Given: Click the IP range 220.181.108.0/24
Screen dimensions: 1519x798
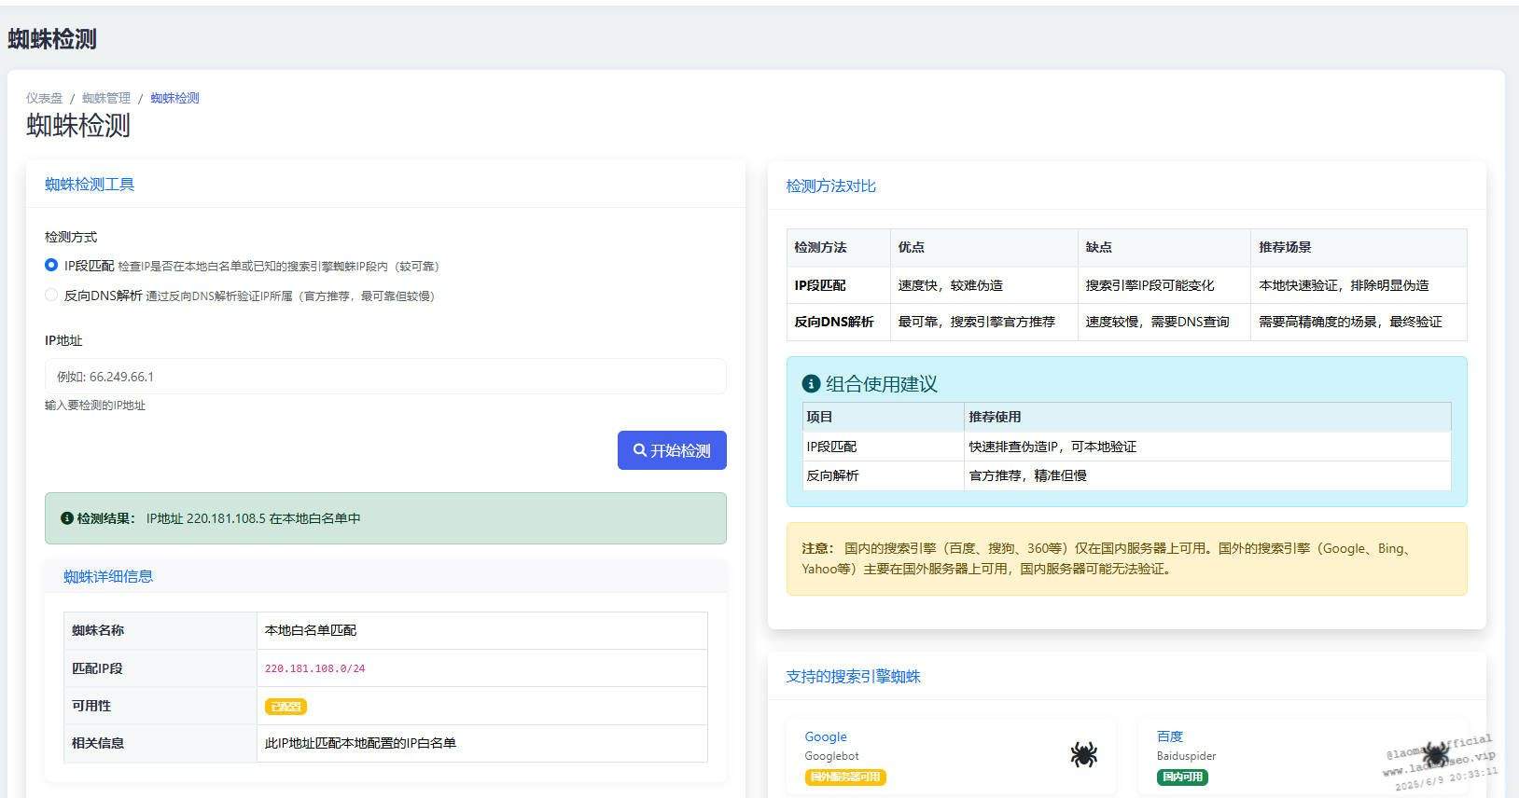Looking at the screenshot, I should [x=314, y=668].
